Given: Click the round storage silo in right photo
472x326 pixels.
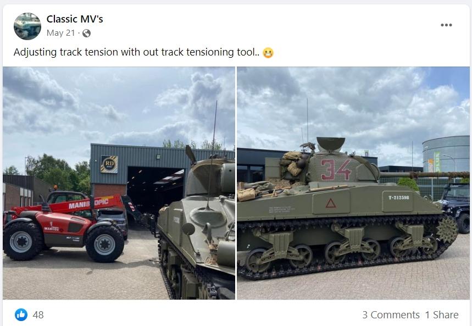Looking at the screenshot, I should coord(446,154).
